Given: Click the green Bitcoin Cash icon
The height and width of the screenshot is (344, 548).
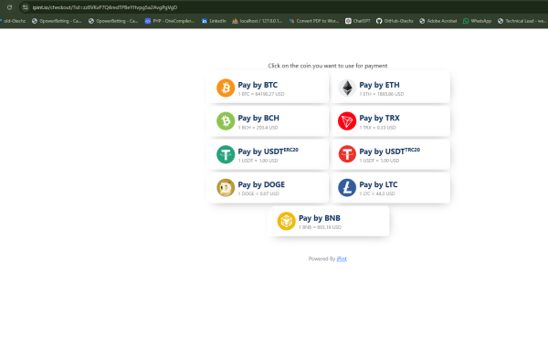Looking at the screenshot, I should pos(226,120).
